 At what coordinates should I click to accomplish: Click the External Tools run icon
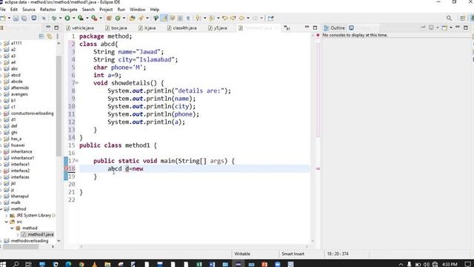[x=94, y=18]
